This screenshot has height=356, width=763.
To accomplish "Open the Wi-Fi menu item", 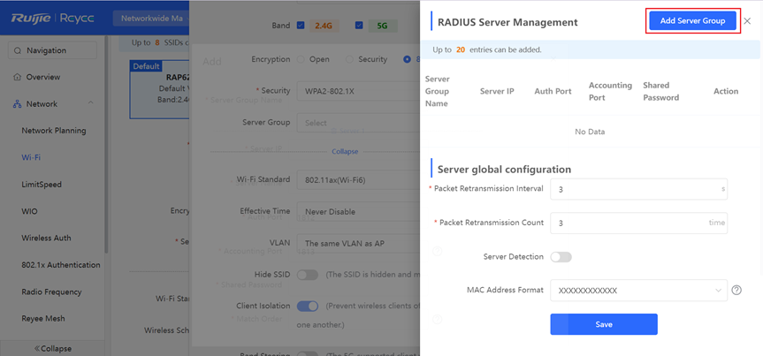I will click(x=32, y=158).
